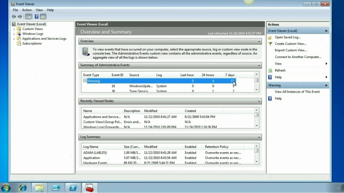Expand the Custom Views tree node

(14, 29)
